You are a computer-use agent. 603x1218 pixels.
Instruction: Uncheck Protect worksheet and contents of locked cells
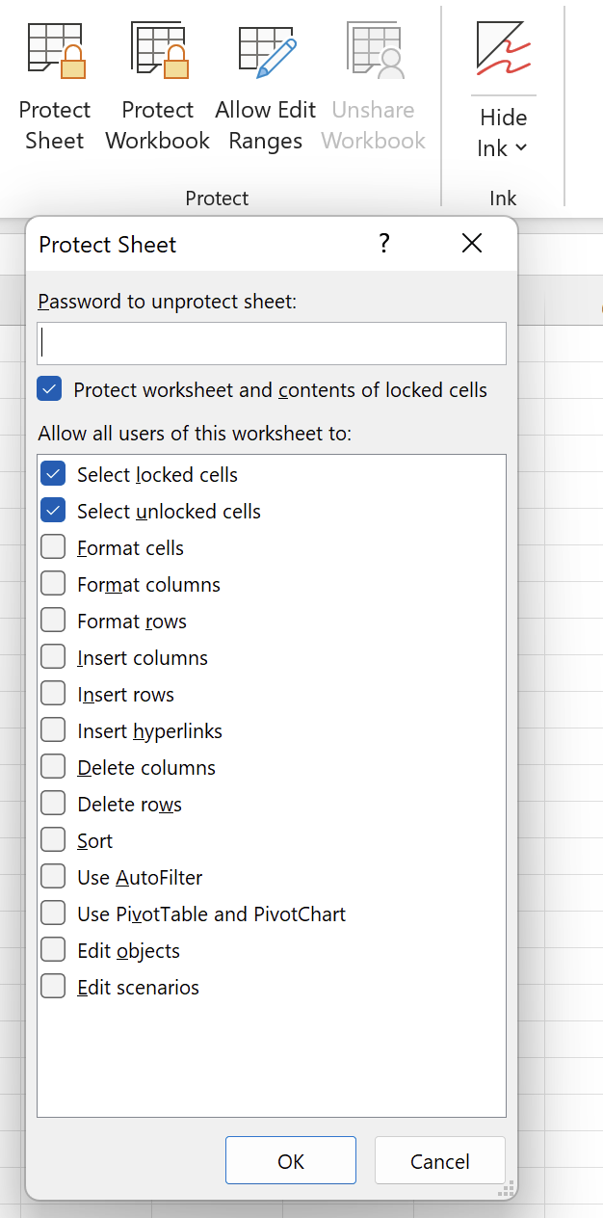point(49,389)
